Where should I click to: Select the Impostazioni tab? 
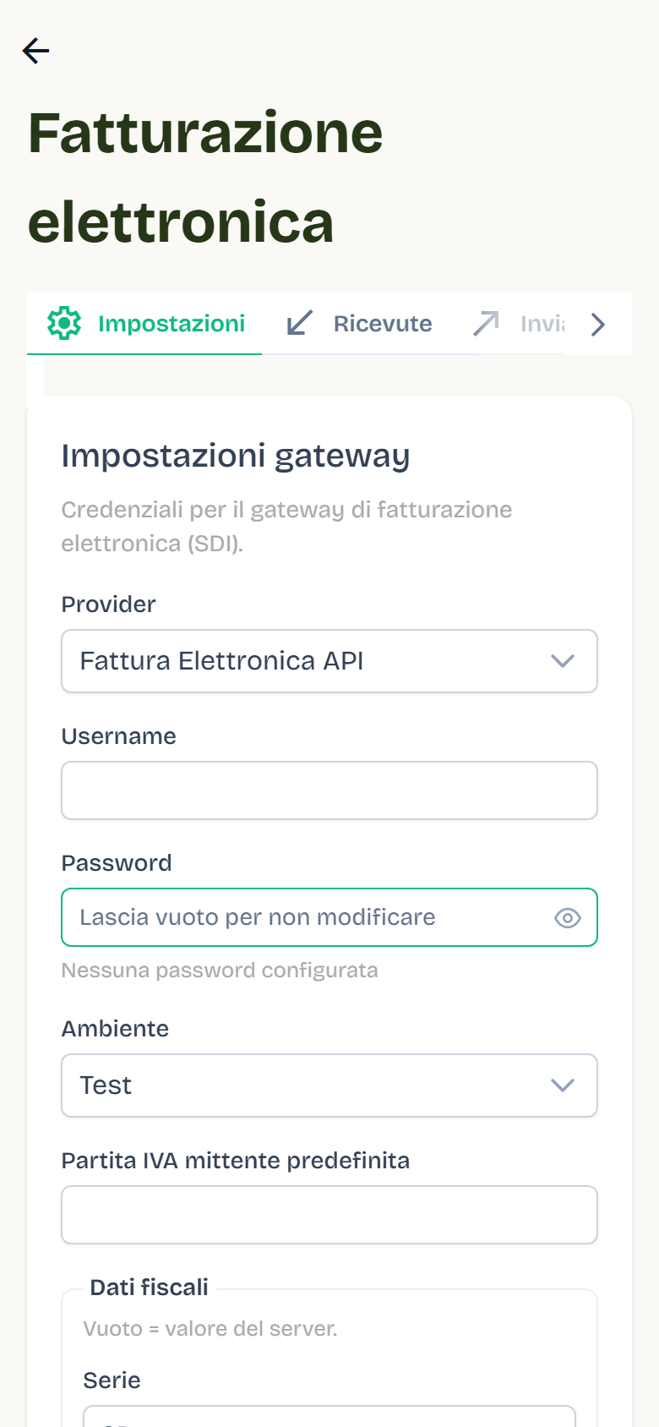pos(144,324)
